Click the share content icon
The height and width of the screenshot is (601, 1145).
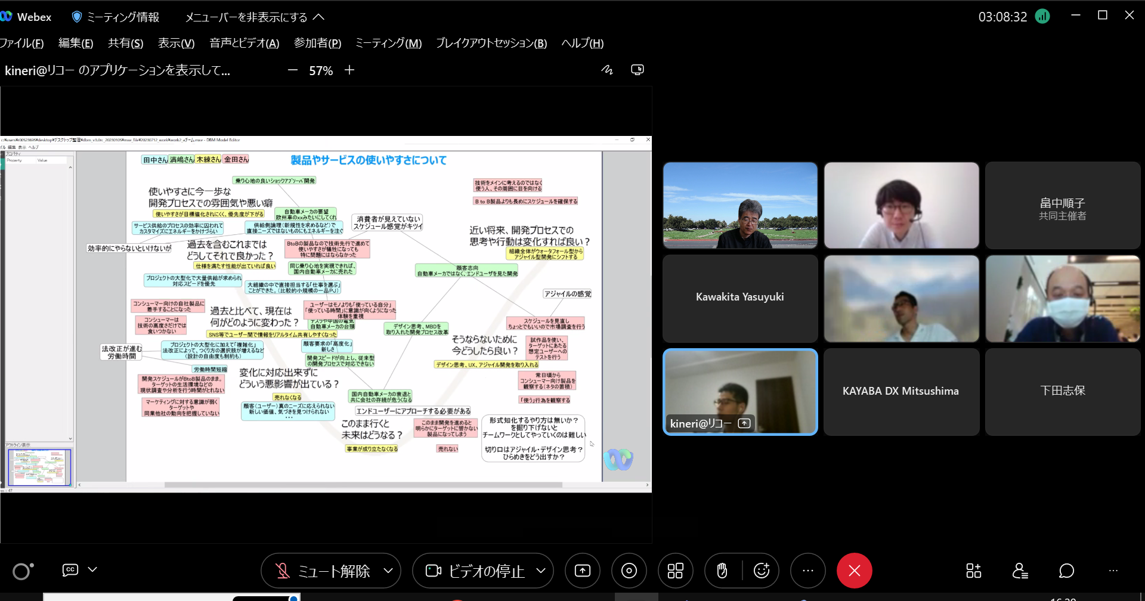pos(582,571)
